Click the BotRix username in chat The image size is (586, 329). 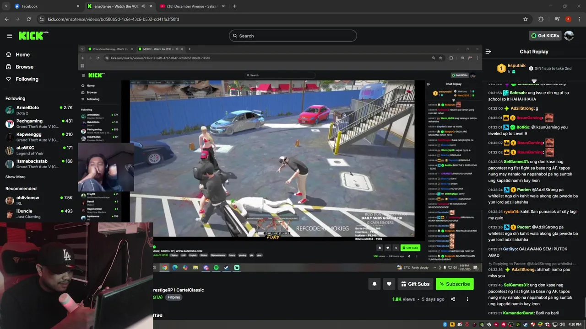[522, 127]
